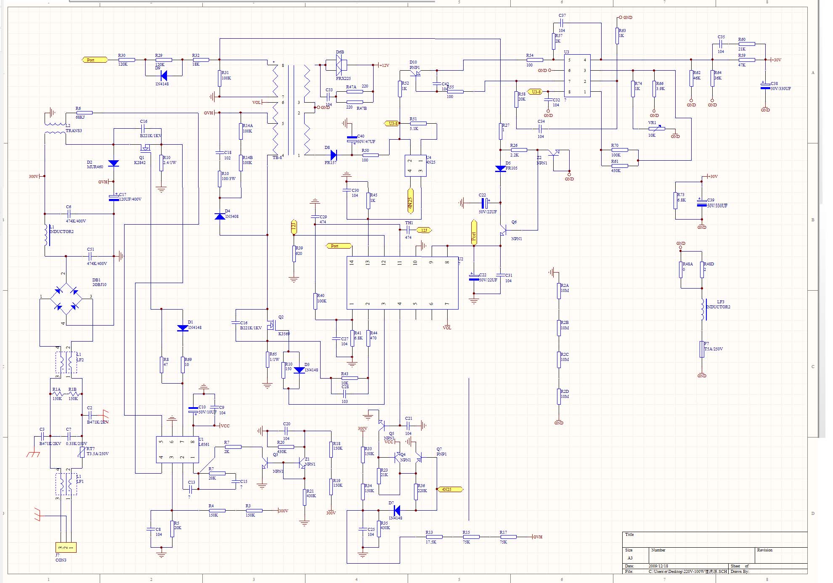This screenshot has height=583, width=833.
Task: Select resistor R31 100K
Action: coord(220,79)
